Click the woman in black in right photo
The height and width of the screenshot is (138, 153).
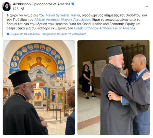(87, 81)
